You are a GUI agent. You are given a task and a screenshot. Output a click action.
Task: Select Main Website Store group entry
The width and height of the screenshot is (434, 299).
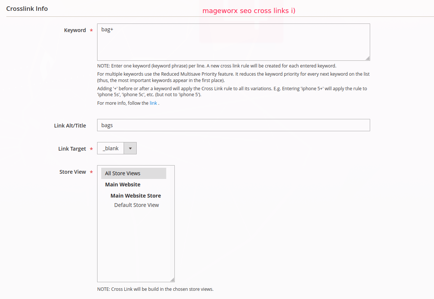point(136,196)
